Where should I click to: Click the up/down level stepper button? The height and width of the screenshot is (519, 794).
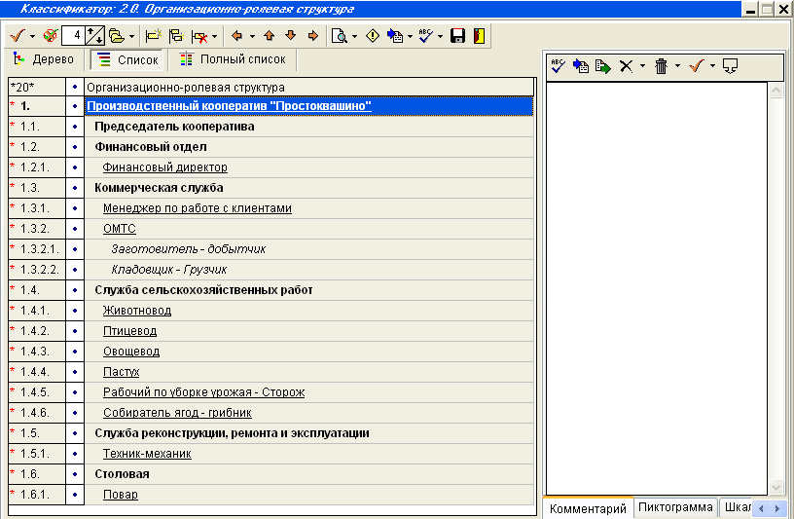tap(94, 35)
